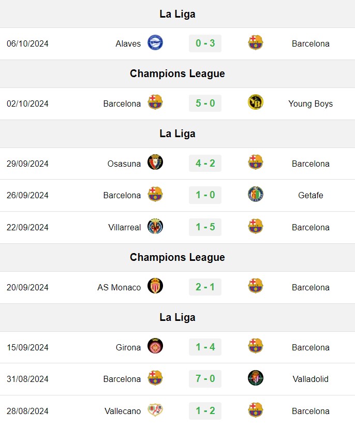Click the Valladolid club crest
Image resolution: width=355 pixels, height=427 pixels.
point(256,378)
